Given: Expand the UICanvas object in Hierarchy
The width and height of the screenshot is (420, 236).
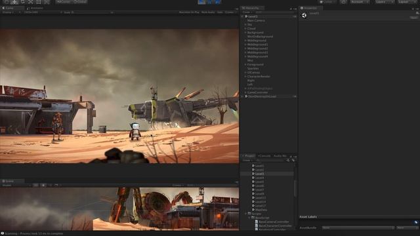Looking at the screenshot, I should click(x=245, y=73).
